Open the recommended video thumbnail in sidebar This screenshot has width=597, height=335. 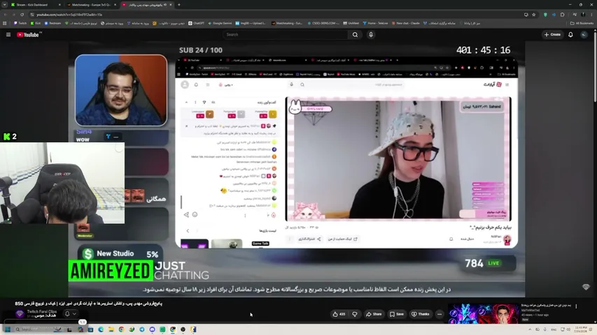point(483,314)
